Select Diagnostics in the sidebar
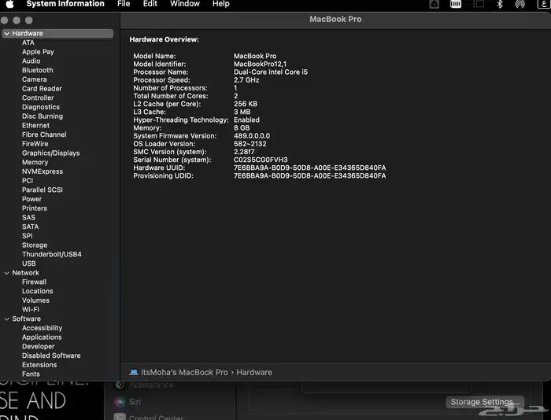551x420 pixels. point(41,107)
